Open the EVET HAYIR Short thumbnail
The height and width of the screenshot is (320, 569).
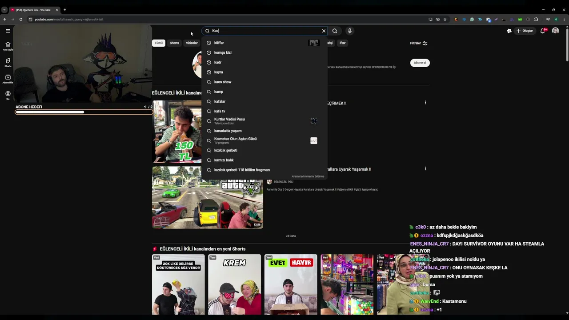click(291, 284)
